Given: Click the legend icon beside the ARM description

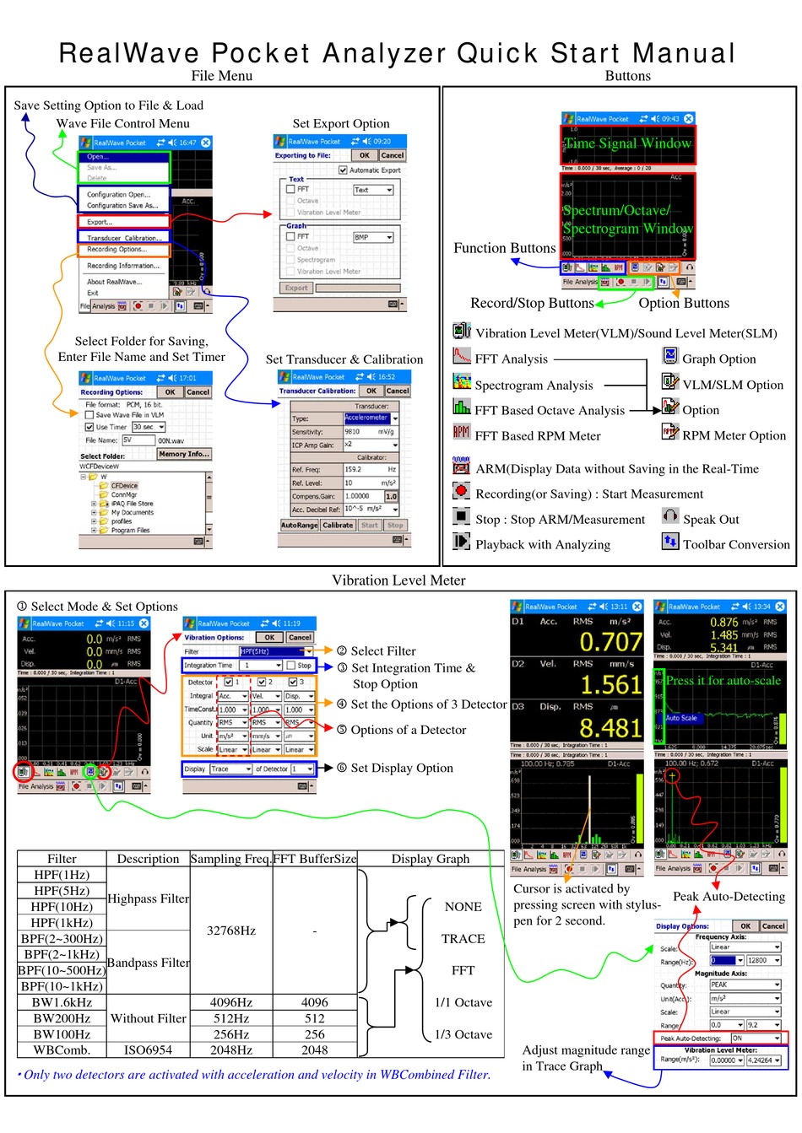Looking at the screenshot, I should point(462,465).
